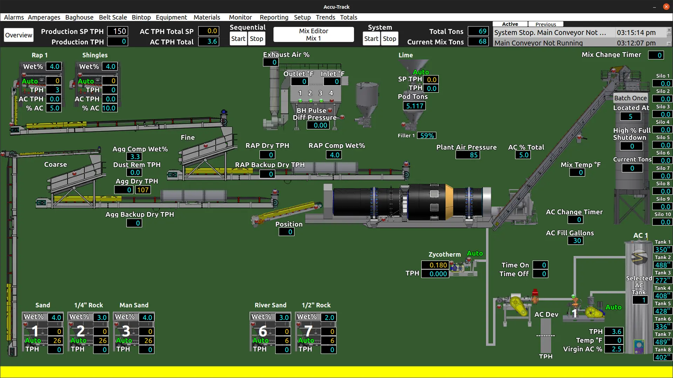The width and height of the screenshot is (673, 378).
Task: Edit the Production SP TPH field
Action: pos(118,31)
